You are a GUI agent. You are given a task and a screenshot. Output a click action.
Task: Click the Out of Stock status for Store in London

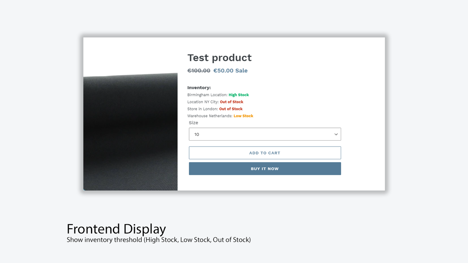click(x=231, y=108)
